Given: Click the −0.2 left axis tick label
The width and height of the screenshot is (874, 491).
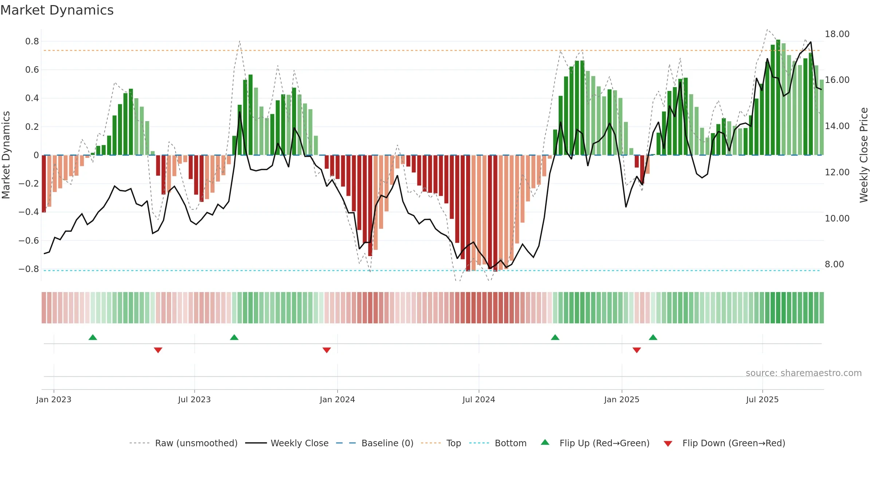Looking at the screenshot, I should click(x=29, y=184).
